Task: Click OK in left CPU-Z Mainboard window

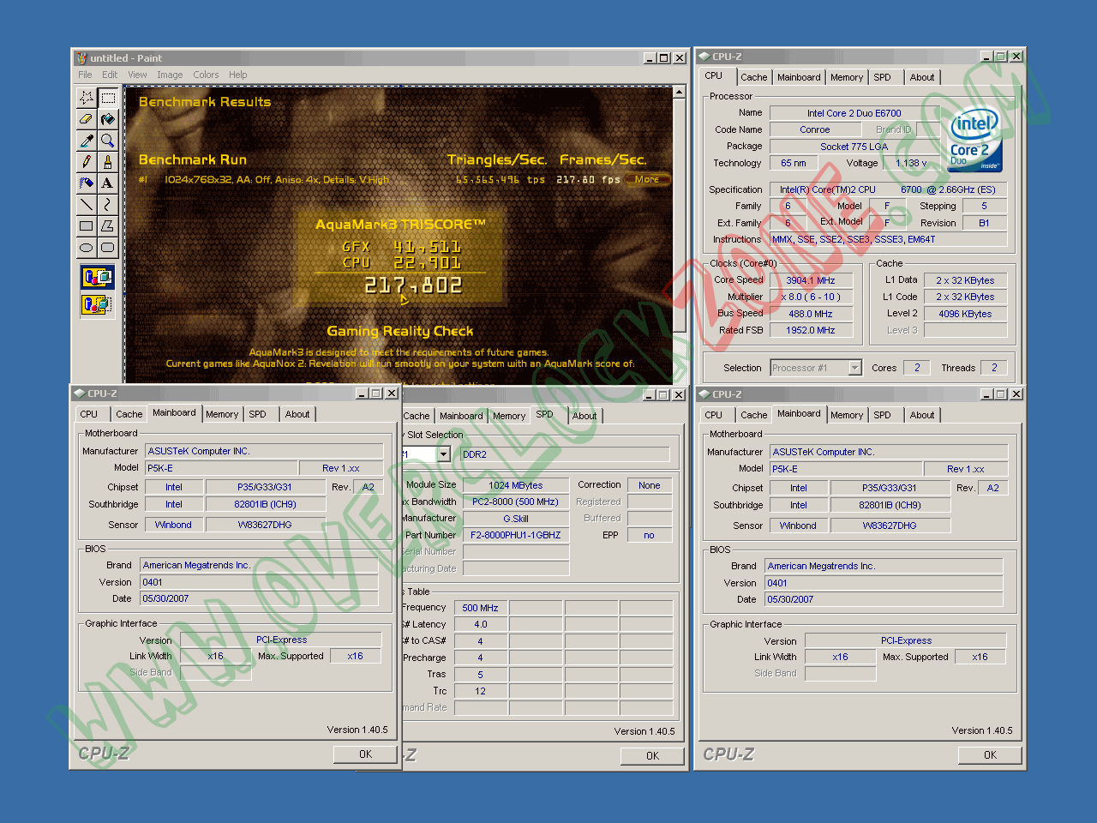Action: click(x=366, y=754)
